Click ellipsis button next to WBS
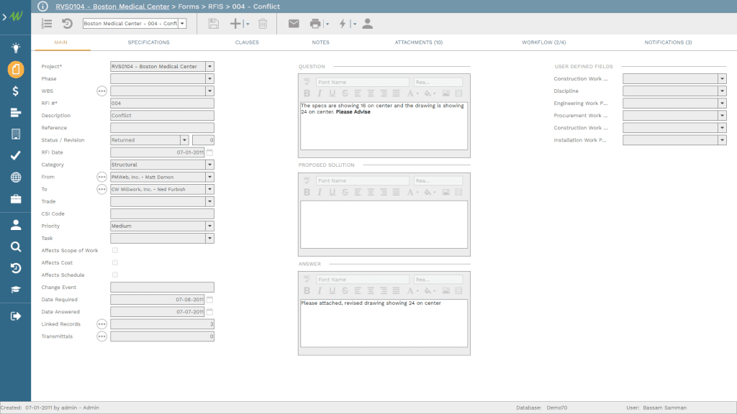The image size is (737, 414). 101,91
